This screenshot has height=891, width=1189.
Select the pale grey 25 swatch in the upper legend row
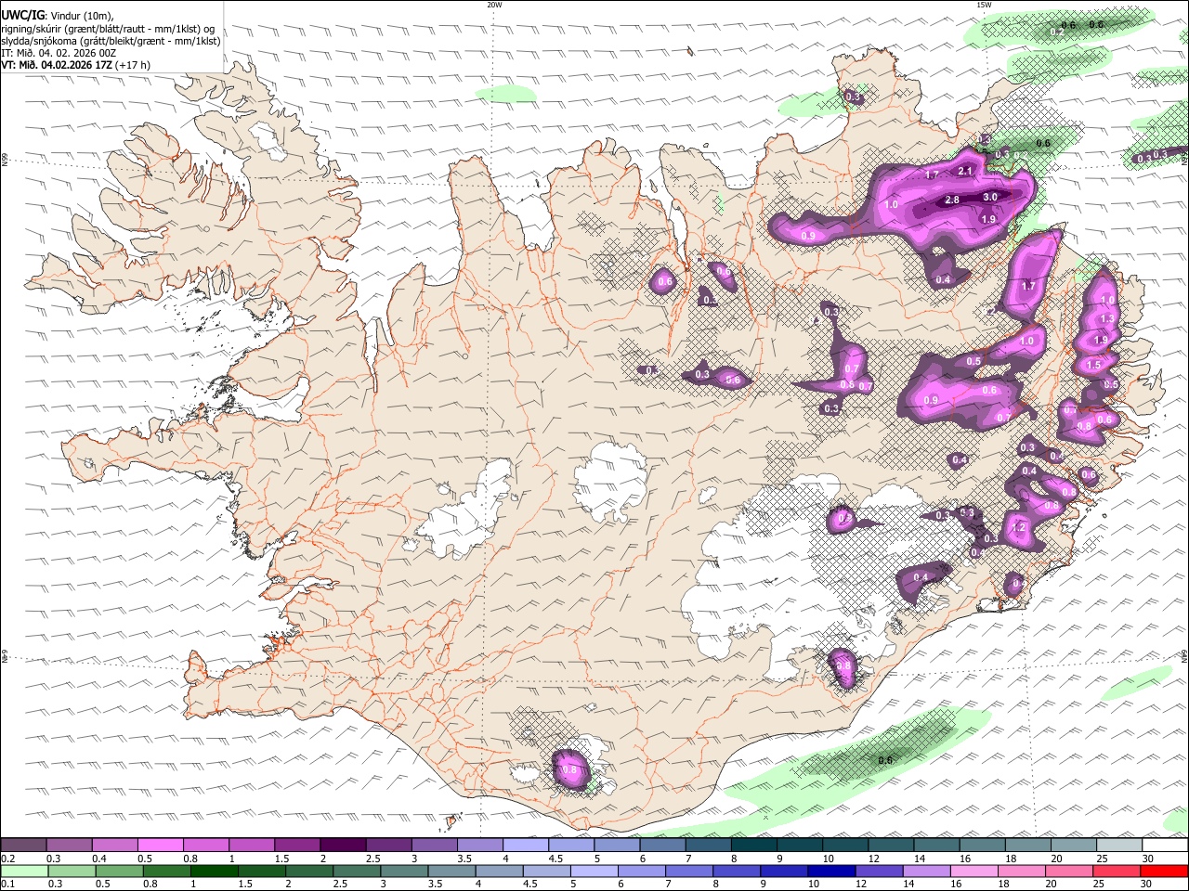pyautogui.click(x=1119, y=845)
